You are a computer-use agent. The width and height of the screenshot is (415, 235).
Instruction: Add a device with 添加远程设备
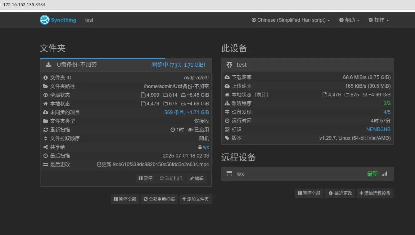(375, 193)
